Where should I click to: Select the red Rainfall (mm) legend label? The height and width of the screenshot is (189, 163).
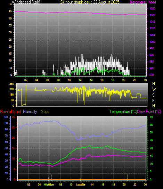coord(11,112)
